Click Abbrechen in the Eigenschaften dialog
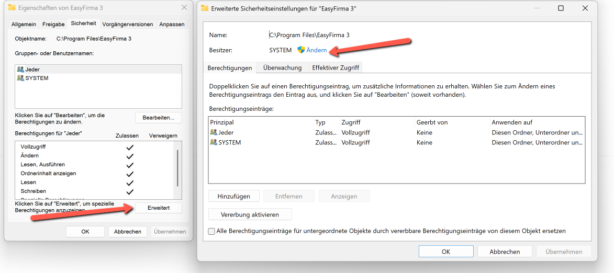The image size is (614, 273). coord(128,232)
